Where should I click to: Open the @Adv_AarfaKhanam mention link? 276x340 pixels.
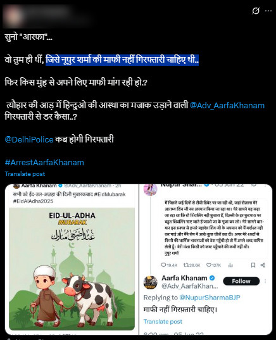pyautogui.click(x=227, y=105)
